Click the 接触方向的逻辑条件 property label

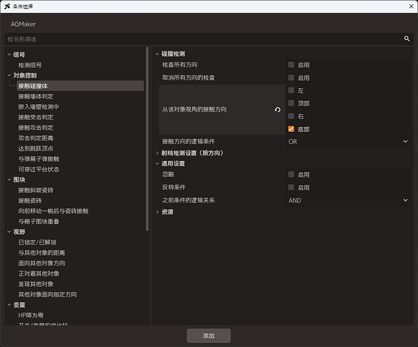tap(188, 142)
